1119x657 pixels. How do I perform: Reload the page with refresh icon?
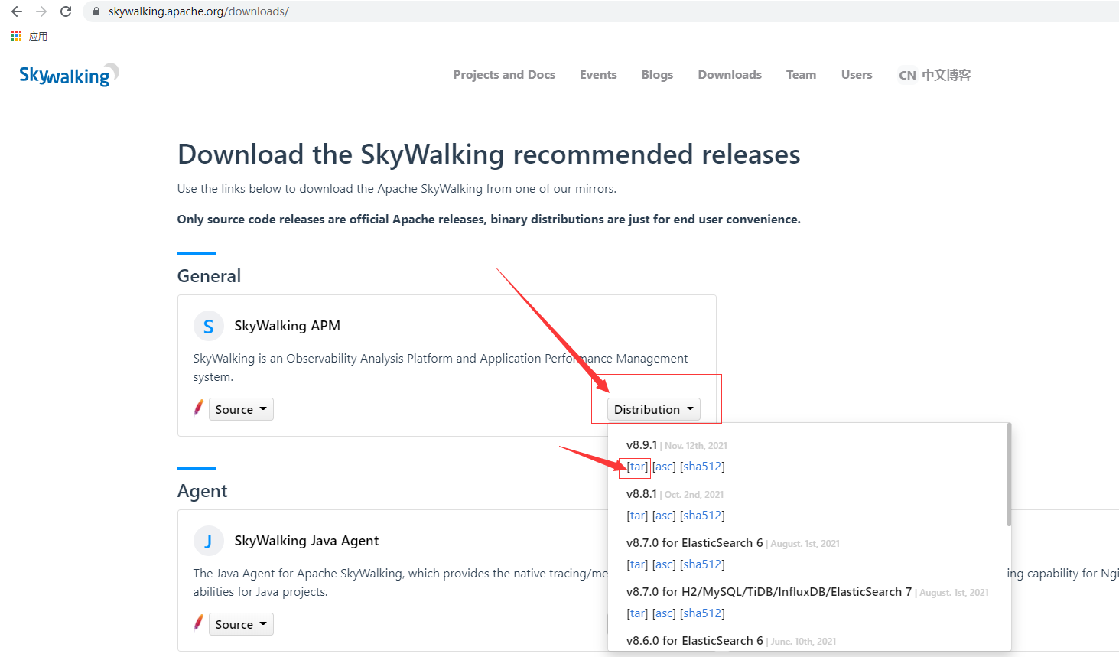[66, 11]
